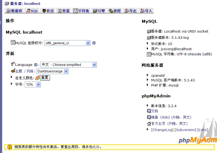217x153 pixels.
Task: Open the 变量 (Variables) tab
Action: click(x=64, y=11)
